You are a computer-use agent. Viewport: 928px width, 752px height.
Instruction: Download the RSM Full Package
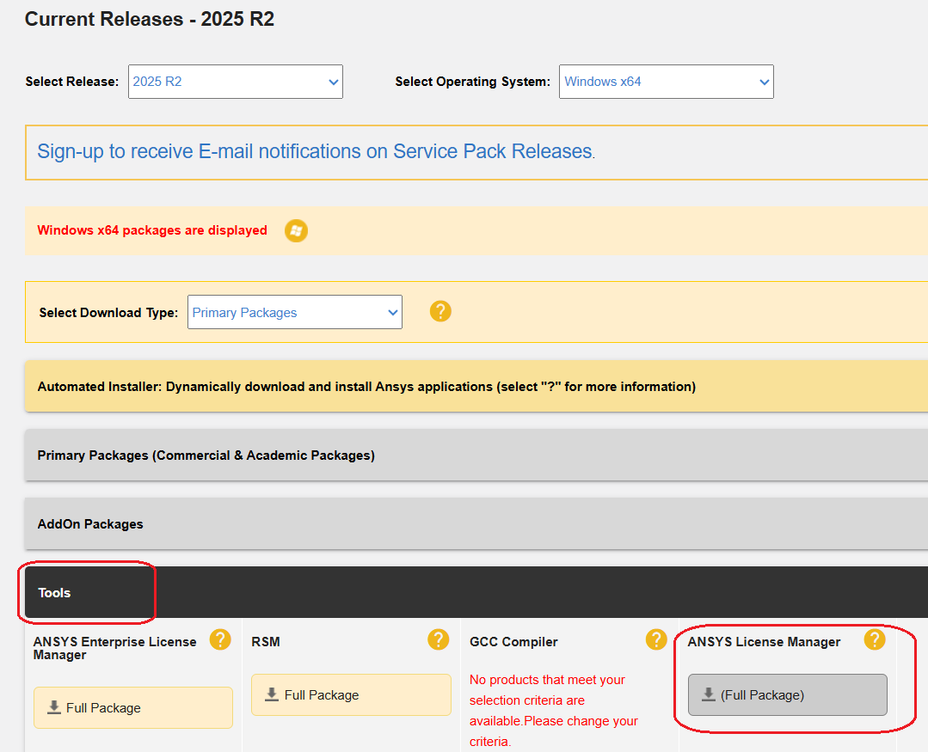351,694
